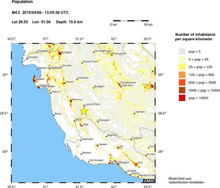Click the 50 km scale bar label
Viewport: 220px width, 188px height.
pyautogui.click(x=148, y=25)
